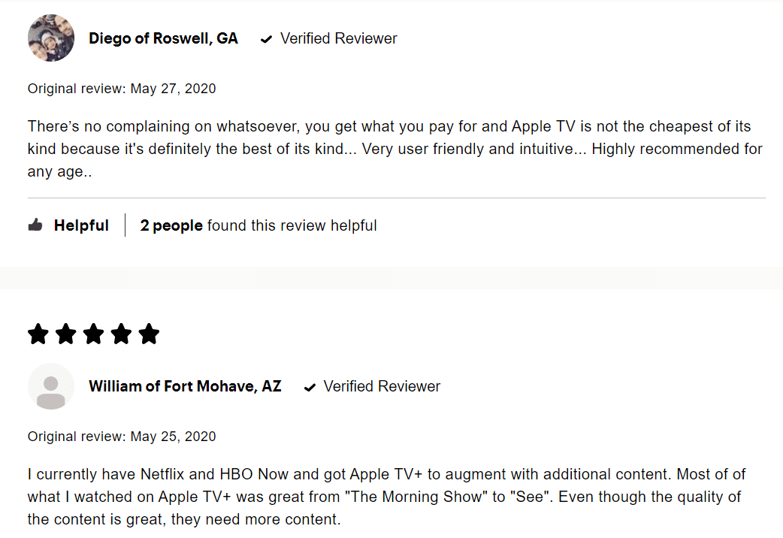Select reviewer name Diego of Roswell, GA
This screenshot has width=783, height=538.
[163, 38]
